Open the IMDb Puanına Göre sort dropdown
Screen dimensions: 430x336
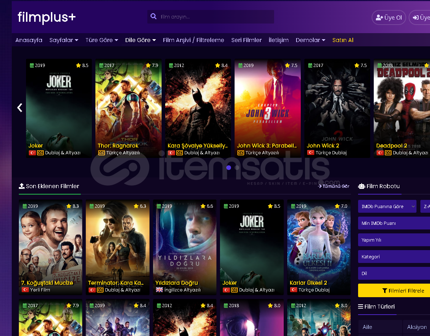point(387,206)
